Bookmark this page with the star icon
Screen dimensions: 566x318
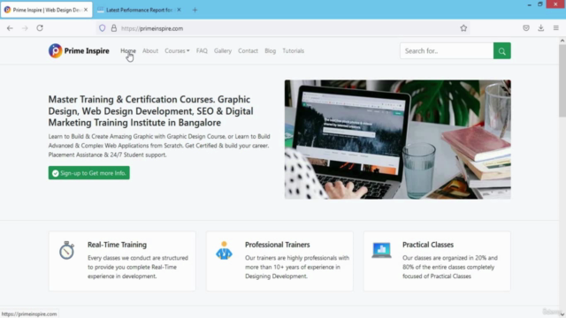463,28
